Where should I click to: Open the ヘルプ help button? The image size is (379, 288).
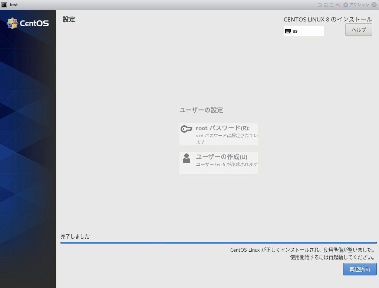[359, 30]
